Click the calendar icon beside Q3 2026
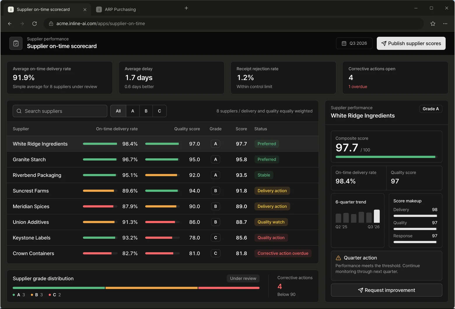Screen dimensions: 455x309 [344, 43]
